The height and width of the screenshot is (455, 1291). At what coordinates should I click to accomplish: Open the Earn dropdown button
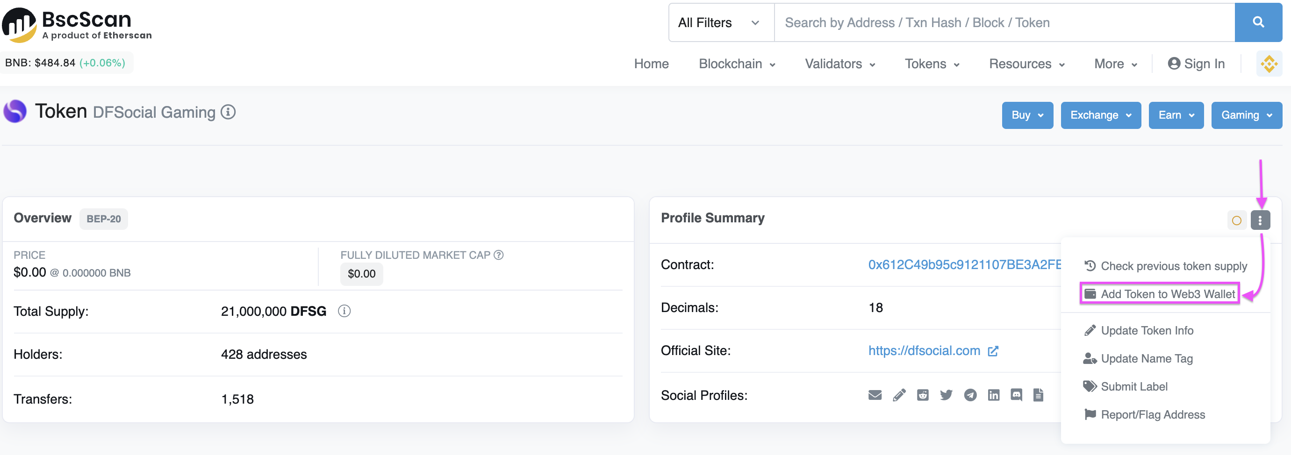pos(1176,115)
